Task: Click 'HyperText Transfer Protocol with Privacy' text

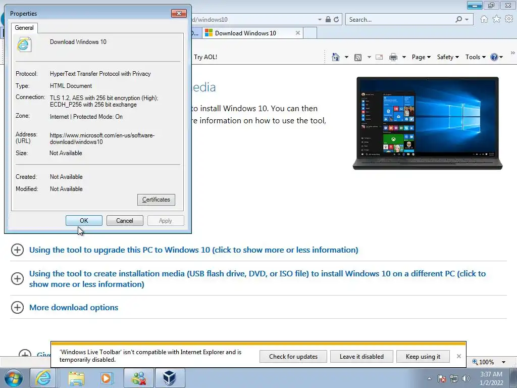Action: [100, 74]
